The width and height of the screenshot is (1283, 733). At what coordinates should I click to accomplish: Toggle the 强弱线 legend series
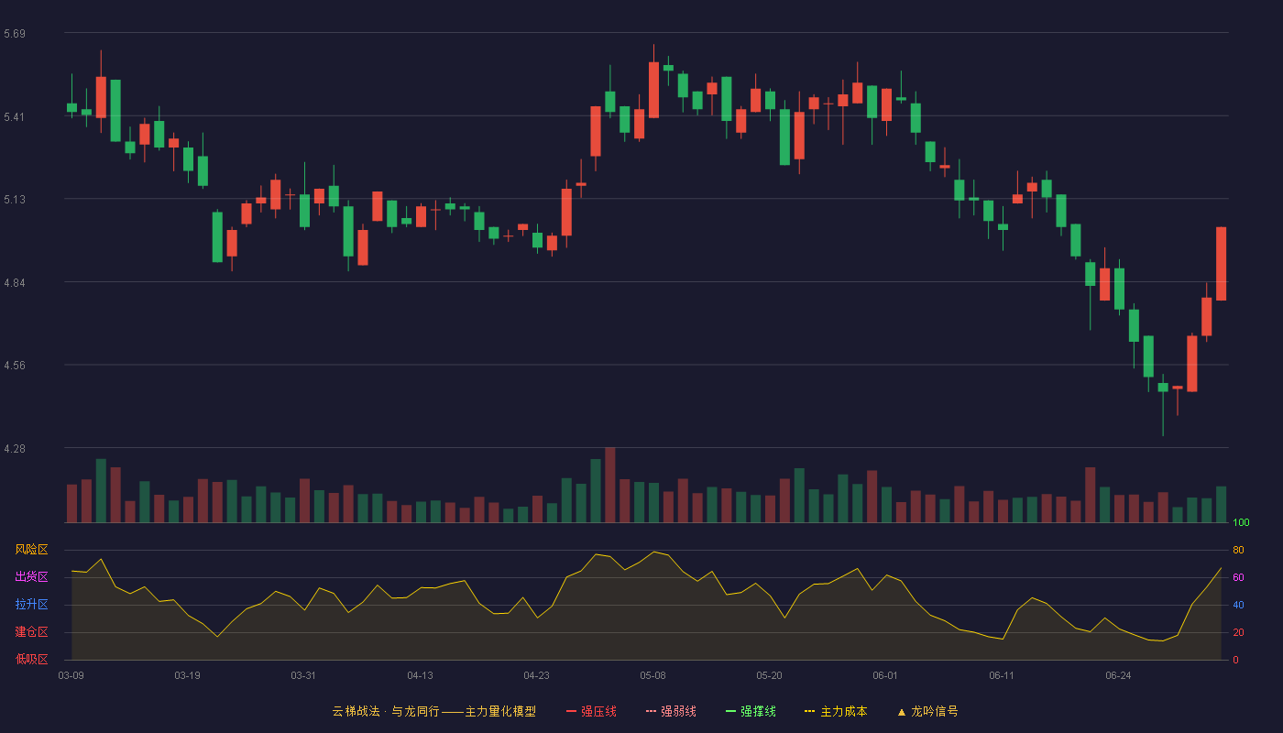pyautogui.click(x=671, y=711)
